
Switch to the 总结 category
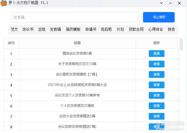[x=42, y=30]
